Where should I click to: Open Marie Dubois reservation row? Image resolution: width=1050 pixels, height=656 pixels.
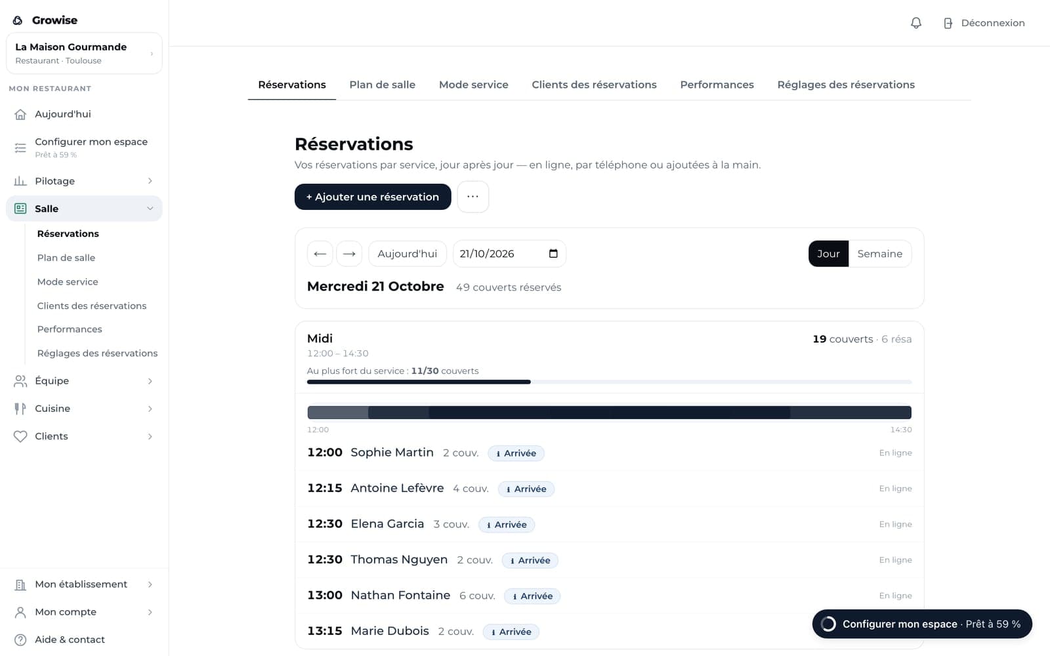pos(609,631)
